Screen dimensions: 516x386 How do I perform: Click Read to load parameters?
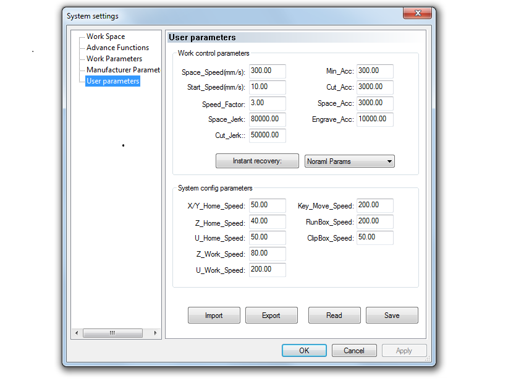coord(334,315)
